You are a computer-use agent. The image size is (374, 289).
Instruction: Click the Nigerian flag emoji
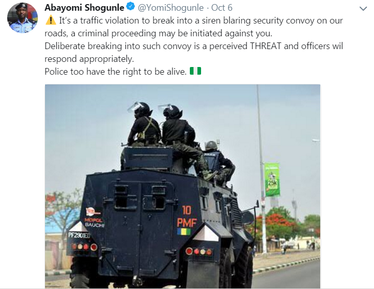[195, 71]
